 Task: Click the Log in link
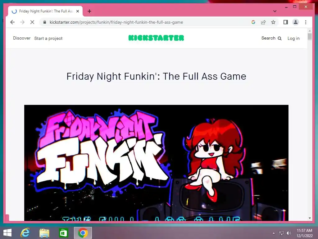coord(293,38)
